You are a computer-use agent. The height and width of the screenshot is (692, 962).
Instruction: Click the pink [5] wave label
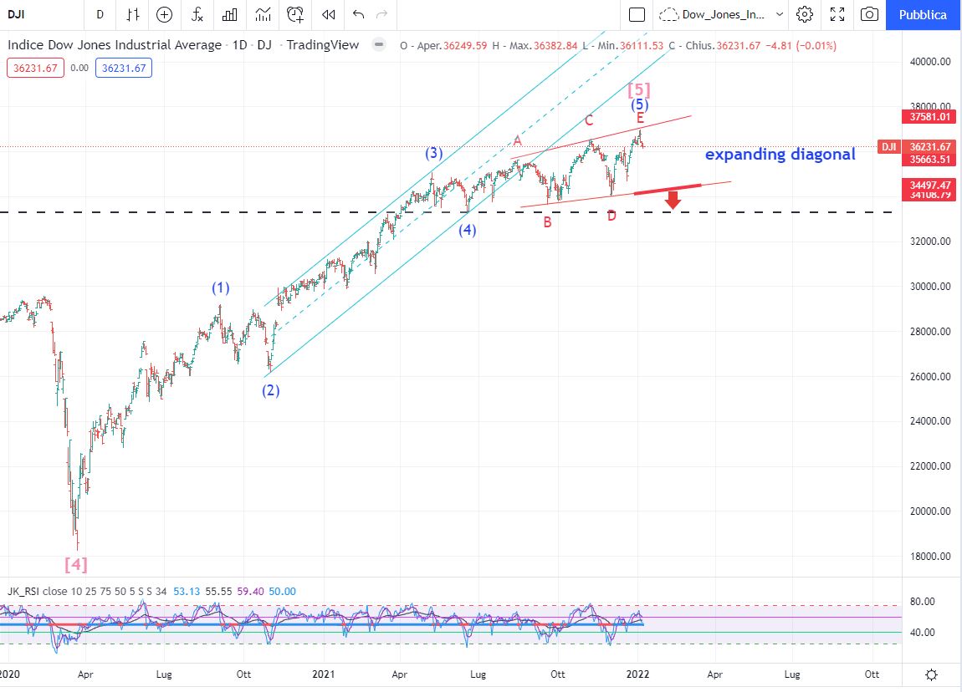pyautogui.click(x=638, y=90)
